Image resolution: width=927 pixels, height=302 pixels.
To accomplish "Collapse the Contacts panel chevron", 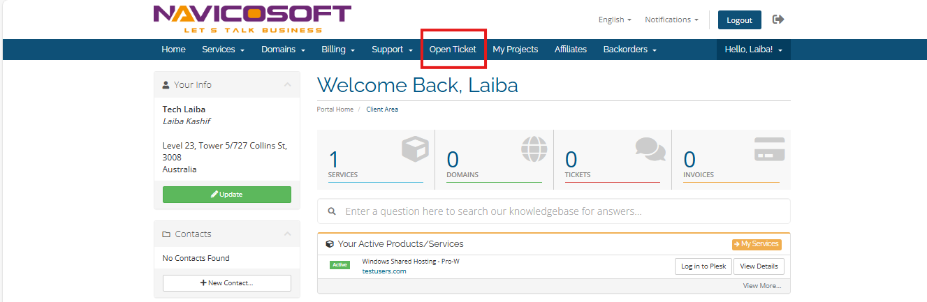I will coord(287,234).
